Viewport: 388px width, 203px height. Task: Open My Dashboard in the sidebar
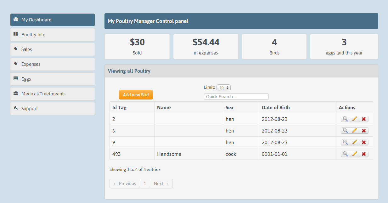point(53,20)
